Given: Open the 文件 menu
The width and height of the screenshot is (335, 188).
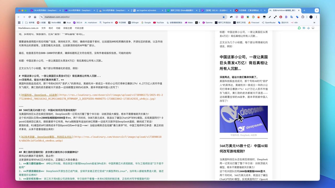Looking at the screenshot, I should coord(43,28).
